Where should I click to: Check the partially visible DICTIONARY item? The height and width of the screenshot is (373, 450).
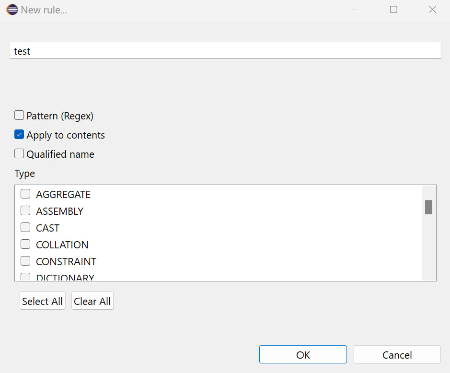(25, 277)
